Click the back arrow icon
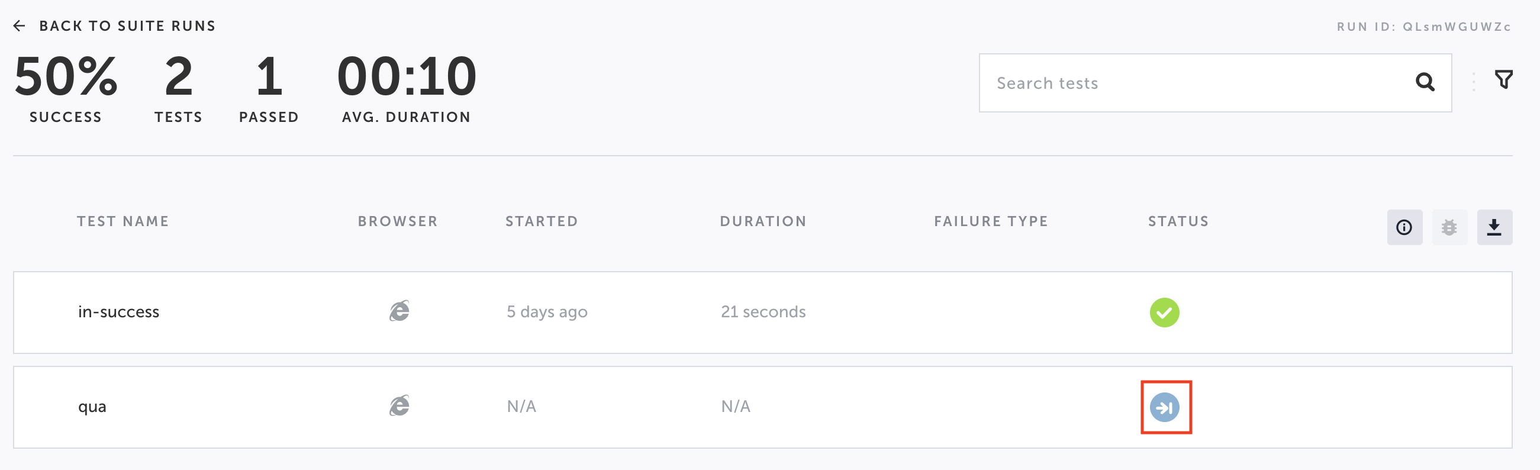The image size is (1540, 470). 19,25
